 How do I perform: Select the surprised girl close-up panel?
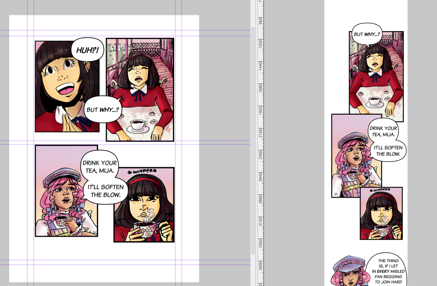pos(67,87)
